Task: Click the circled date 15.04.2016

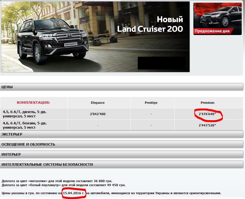Action: (74, 193)
